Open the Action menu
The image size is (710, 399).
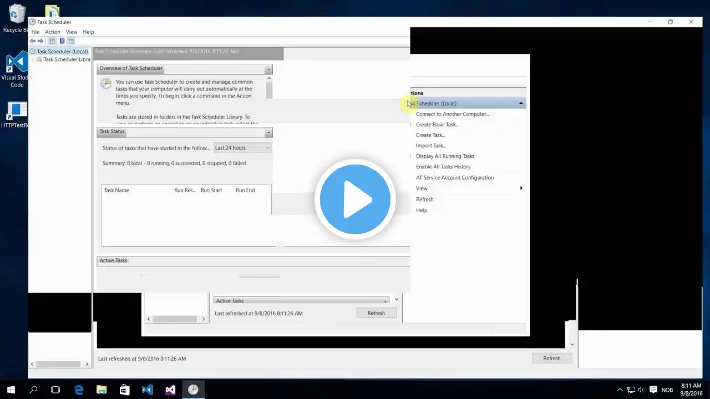tap(52, 32)
